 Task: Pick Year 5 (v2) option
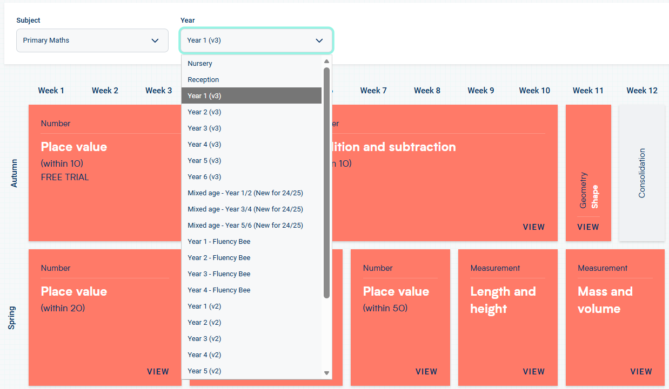pyautogui.click(x=204, y=371)
